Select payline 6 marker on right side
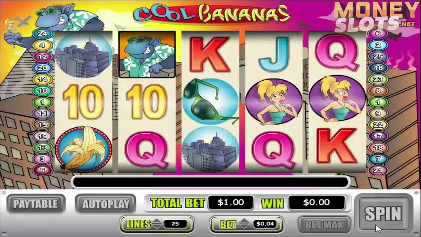The image size is (421, 237). tap(378, 34)
